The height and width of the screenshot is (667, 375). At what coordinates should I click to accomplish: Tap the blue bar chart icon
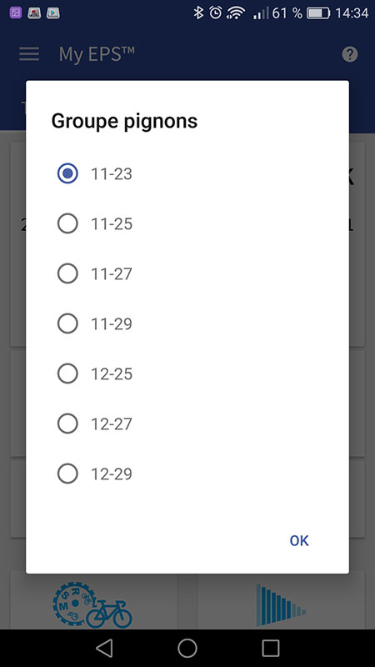(281, 604)
